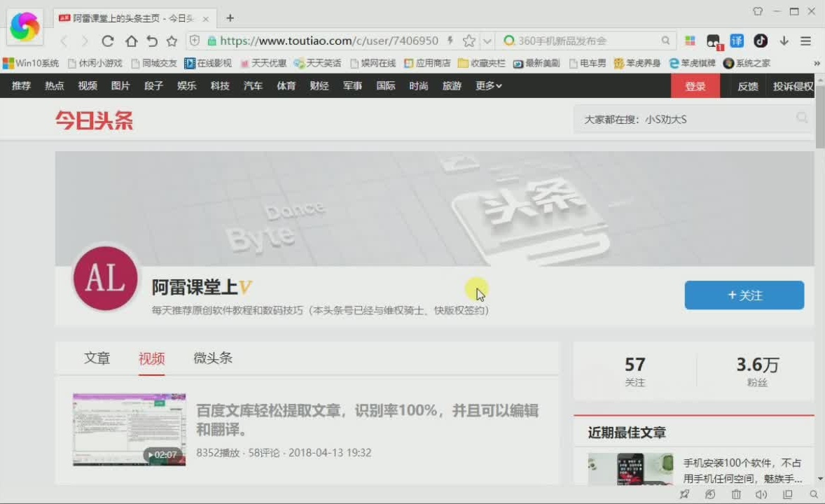
Task: Click the 反馈 feedback link
Action: point(748,86)
